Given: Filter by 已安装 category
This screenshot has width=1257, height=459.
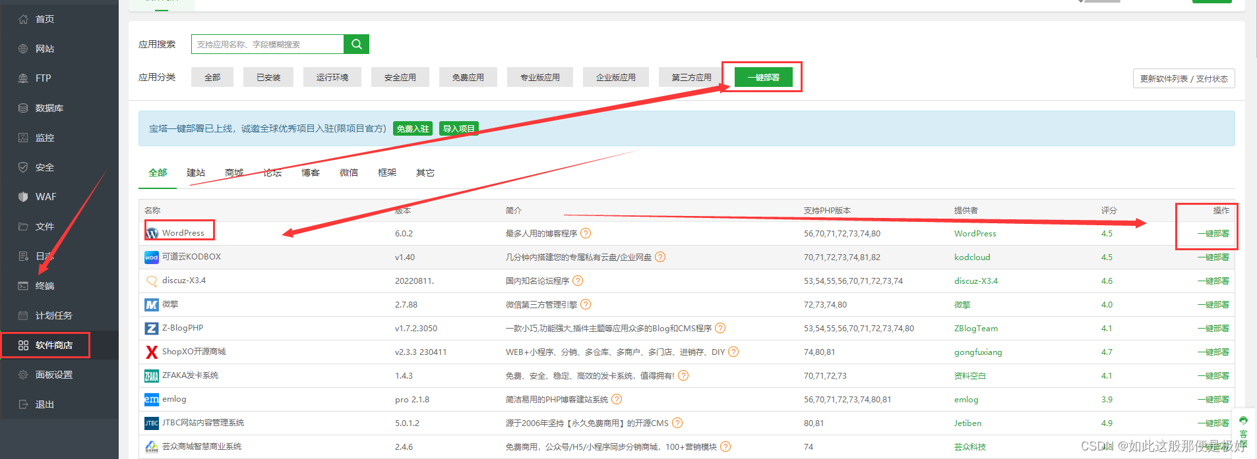Looking at the screenshot, I should (268, 77).
